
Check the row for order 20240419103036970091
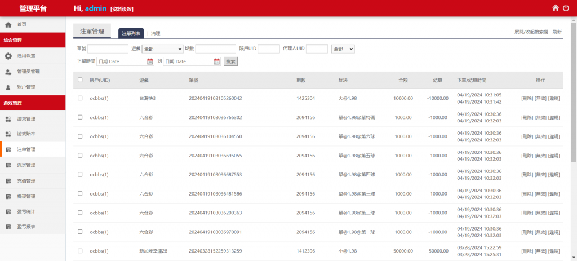click(x=80, y=232)
